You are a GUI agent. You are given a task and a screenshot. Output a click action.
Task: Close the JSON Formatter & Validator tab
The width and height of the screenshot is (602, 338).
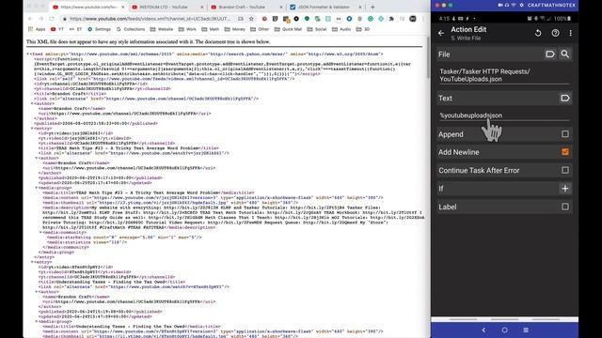pyautogui.click(x=359, y=7)
